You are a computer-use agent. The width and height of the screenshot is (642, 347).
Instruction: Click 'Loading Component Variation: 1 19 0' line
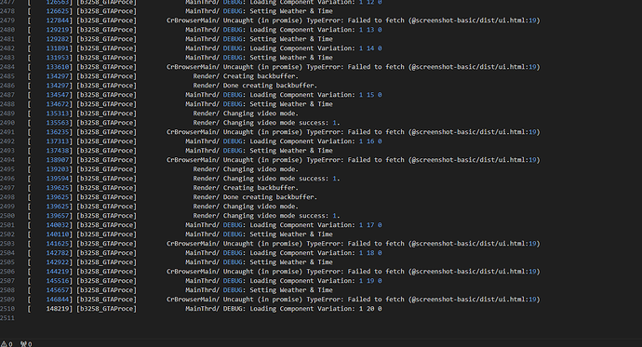click(315, 281)
